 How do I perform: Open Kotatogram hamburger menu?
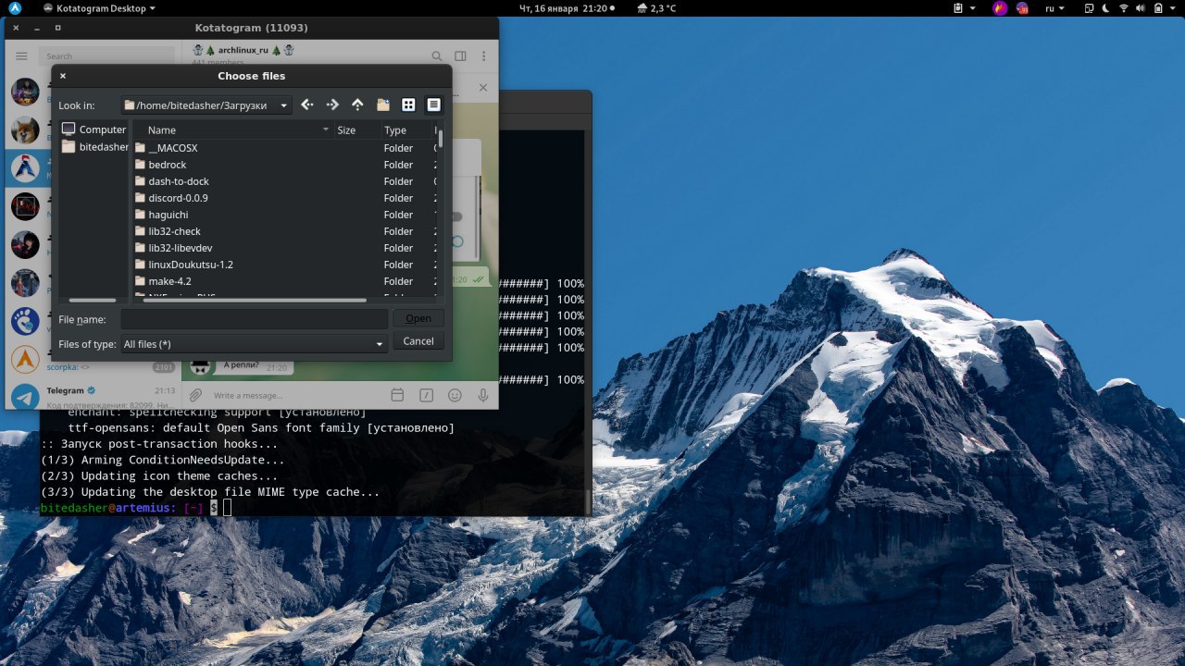[x=21, y=56]
